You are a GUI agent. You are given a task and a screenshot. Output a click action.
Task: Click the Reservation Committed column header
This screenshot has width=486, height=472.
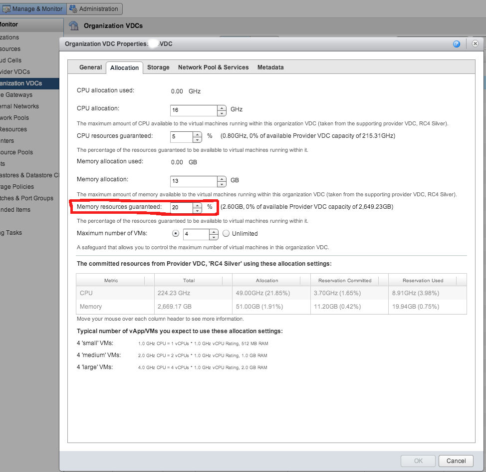(345, 280)
